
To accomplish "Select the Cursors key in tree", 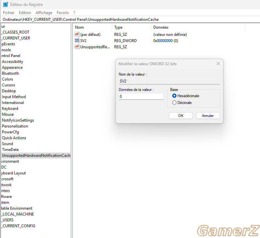I will (8, 85).
